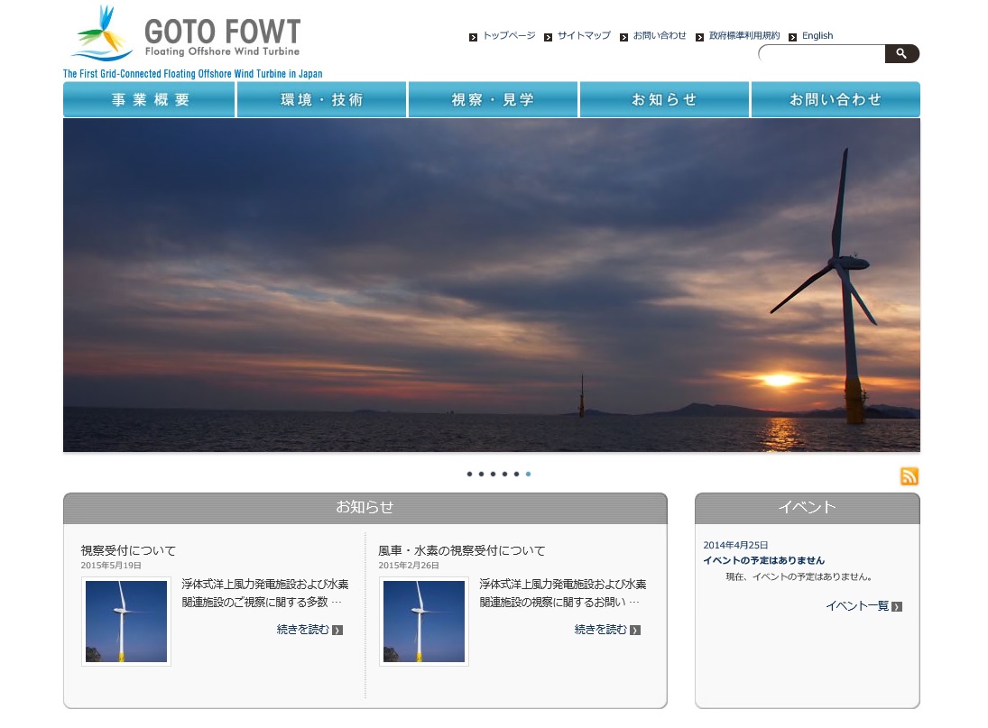Click arrow icon beside トップページ

[x=473, y=38]
